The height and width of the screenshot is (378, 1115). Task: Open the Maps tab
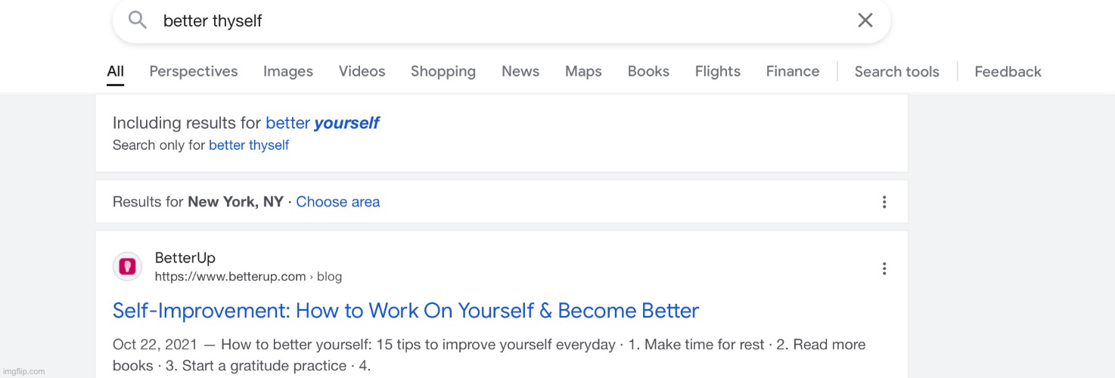click(x=583, y=72)
